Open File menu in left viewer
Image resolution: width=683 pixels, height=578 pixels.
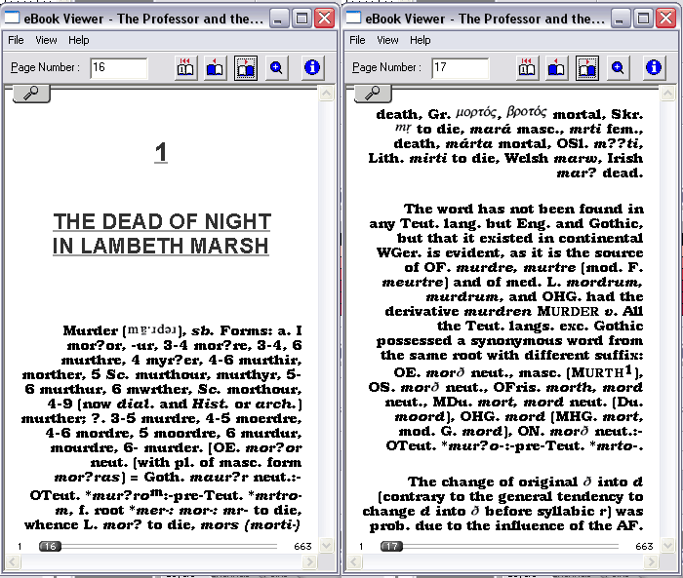pyautogui.click(x=16, y=40)
